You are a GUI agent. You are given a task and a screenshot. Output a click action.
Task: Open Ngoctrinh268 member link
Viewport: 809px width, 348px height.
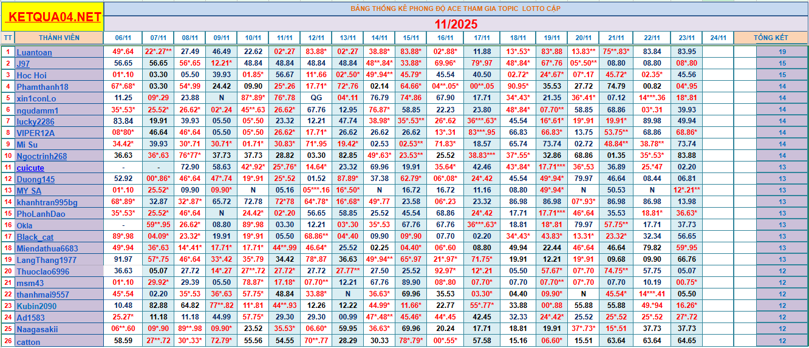tap(41, 156)
